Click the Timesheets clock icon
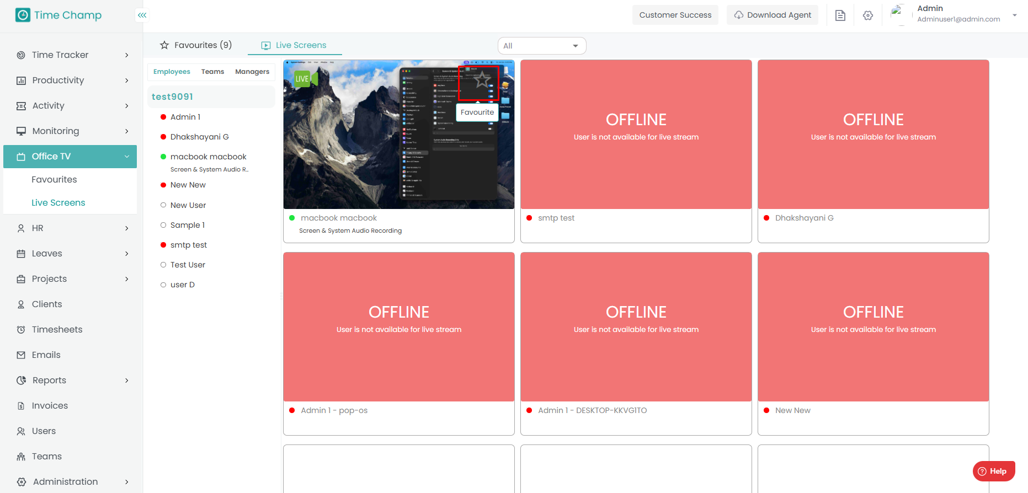 pos(21,330)
